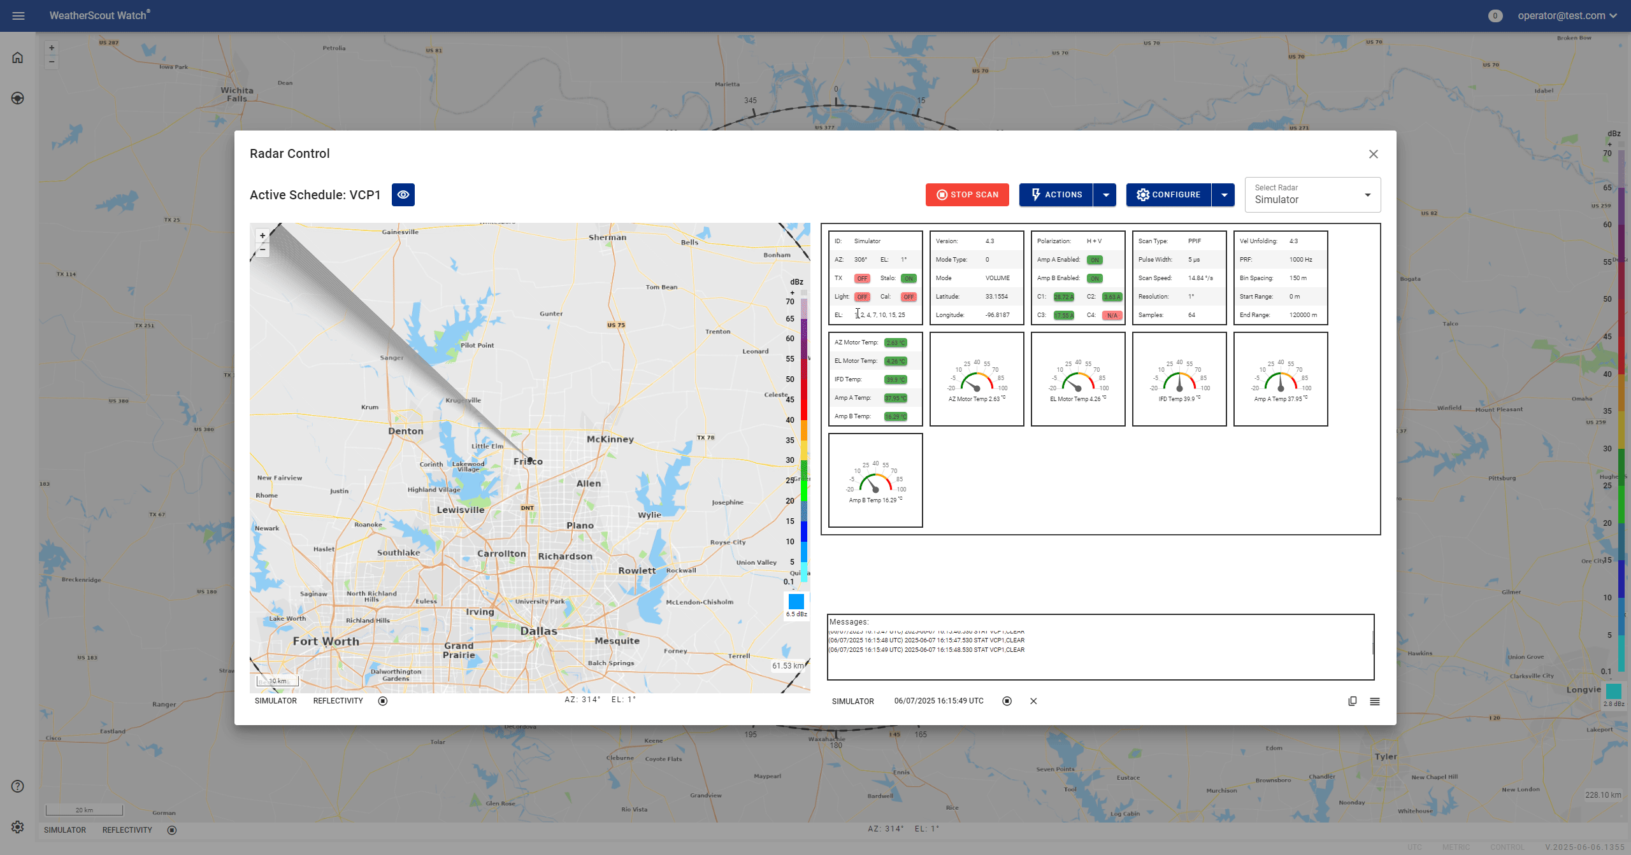Open the hamburger navigation menu
1631x855 pixels.
[18, 16]
